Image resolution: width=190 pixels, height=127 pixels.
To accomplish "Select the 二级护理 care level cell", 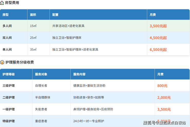I will 8,97.
